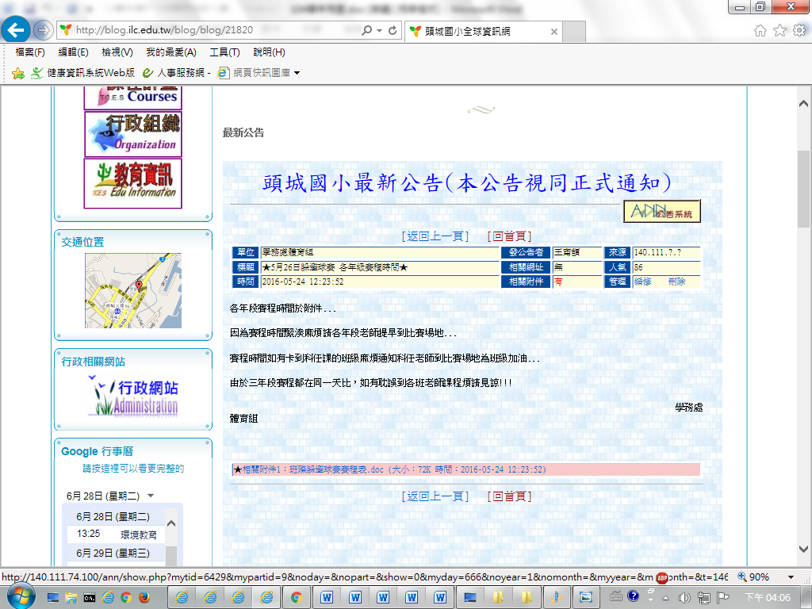
Task: Click the upper 回首頁 link
Action: [x=510, y=236]
